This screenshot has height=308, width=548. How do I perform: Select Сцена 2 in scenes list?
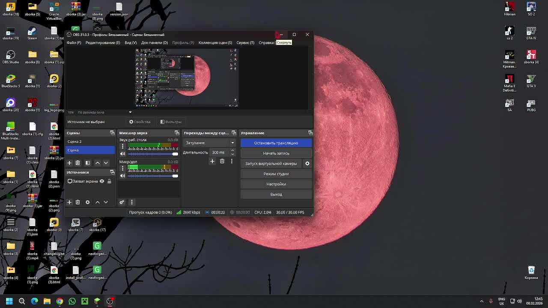(90, 142)
